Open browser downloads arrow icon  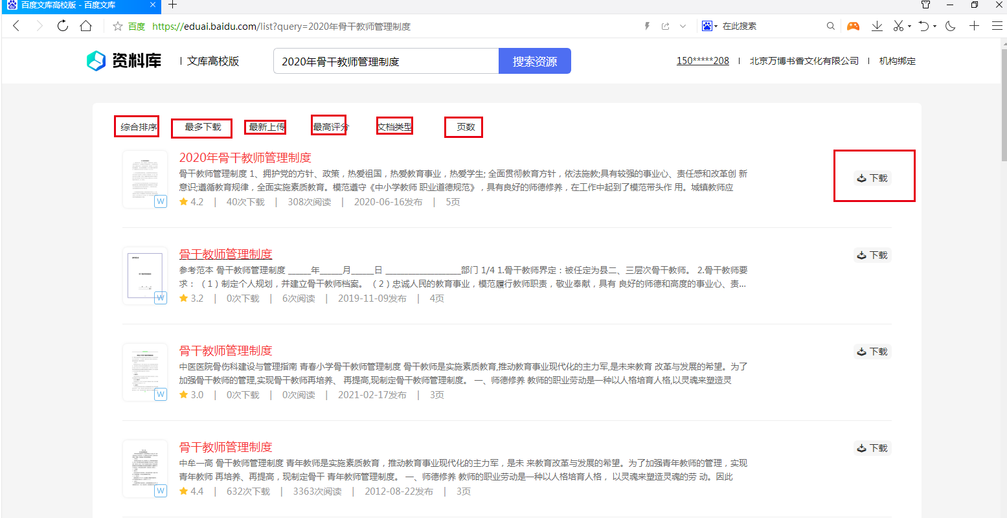click(x=877, y=26)
